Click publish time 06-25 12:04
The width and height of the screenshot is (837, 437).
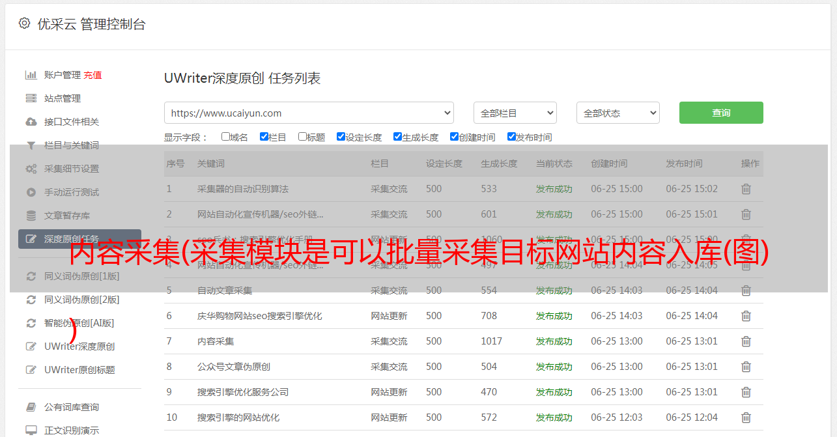692,417
